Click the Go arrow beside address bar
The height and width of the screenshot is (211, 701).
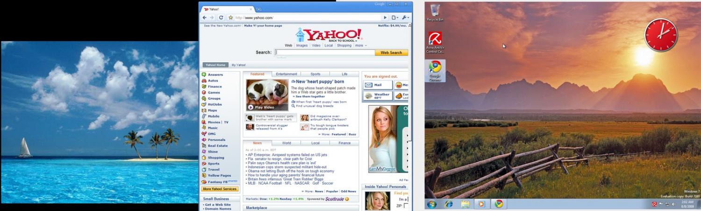pyautogui.click(x=386, y=18)
